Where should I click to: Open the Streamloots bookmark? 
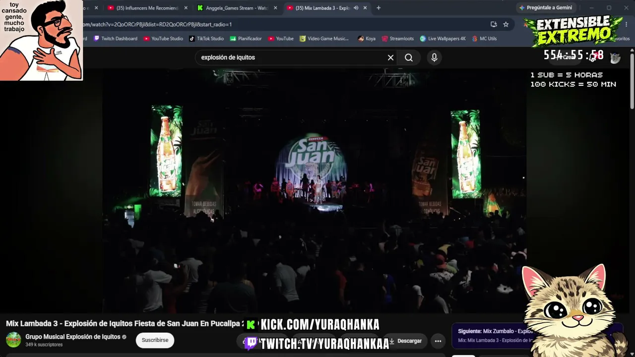point(397,39)
